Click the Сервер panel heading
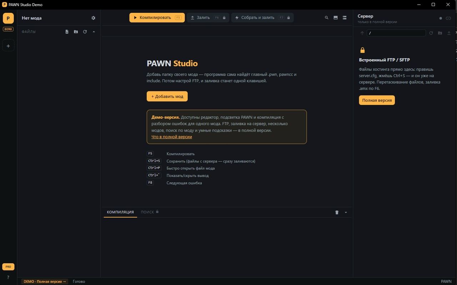 pyautogui.click(x=365, y=16)
